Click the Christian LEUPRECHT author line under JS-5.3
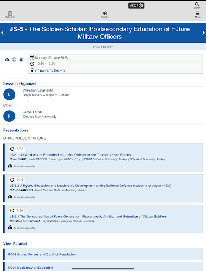 point(52,221)
